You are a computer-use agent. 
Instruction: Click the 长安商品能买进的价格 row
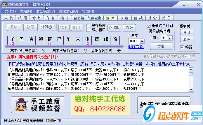coord(76,70)
